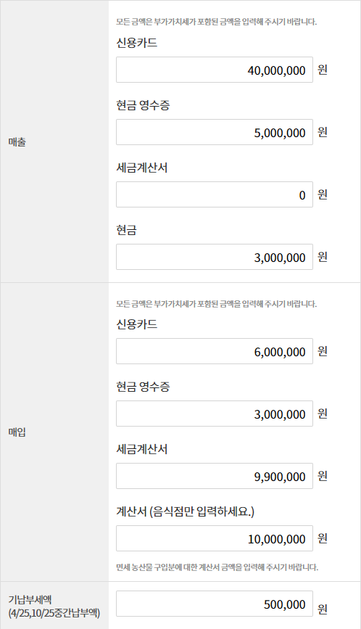Focus the 매입 신용카드 field showing 6,000,000
The width and height of the screenshot is (361, 629).
(215, 351)
